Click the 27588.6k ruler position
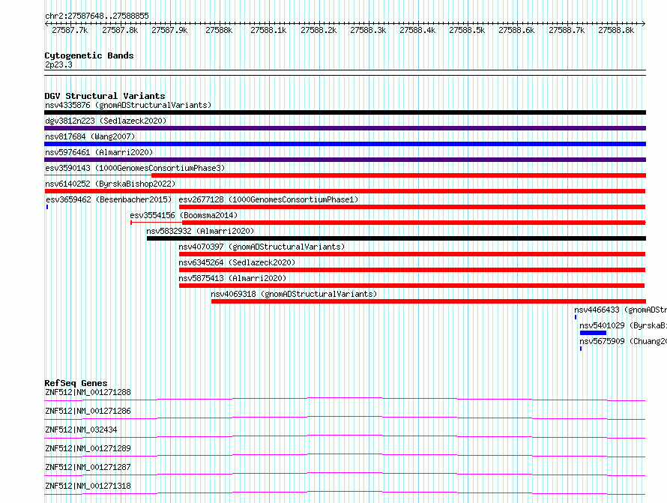Image resolution: width=667 pixels, height=503 pixels. tap(516, 30)
